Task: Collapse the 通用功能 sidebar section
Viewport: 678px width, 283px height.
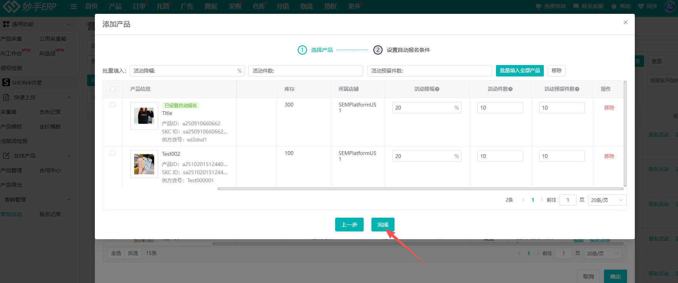Action: [x=69, y=24]
